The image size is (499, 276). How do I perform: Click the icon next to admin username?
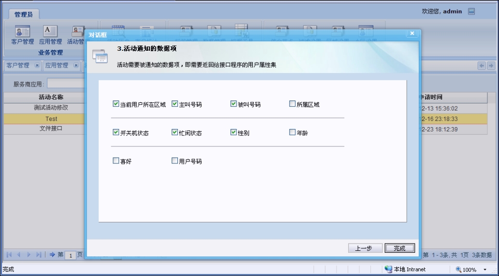click(x=471, y=11)
